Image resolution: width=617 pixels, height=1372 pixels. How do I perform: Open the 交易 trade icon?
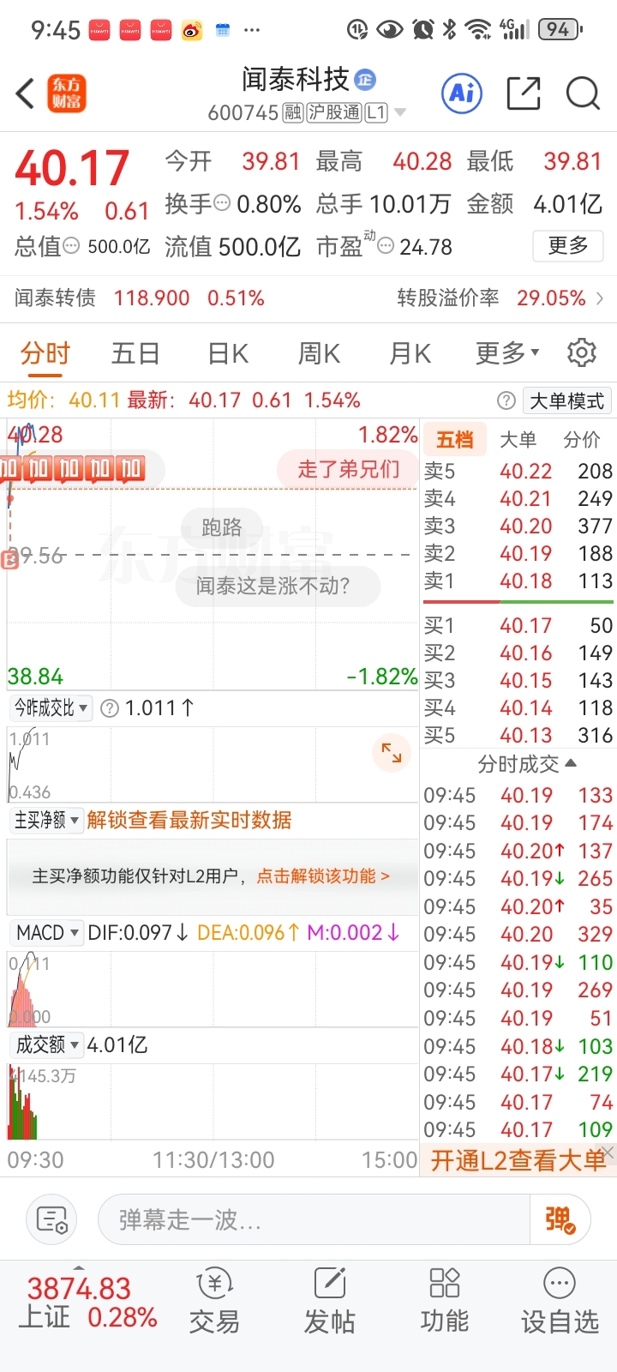pyautogui.click(x=214, y=1302)
